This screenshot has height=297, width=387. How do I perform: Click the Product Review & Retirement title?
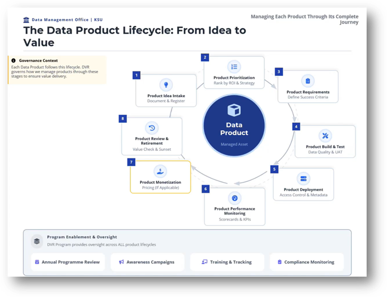pyautogui.click(x=152, y=141)
